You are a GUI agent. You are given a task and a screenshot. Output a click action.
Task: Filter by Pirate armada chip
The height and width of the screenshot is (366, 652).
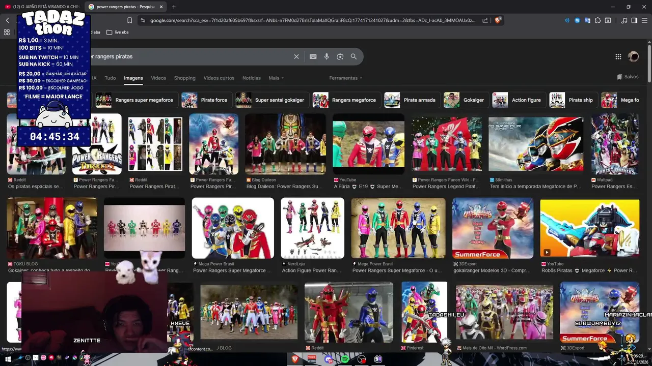point(413,100)
